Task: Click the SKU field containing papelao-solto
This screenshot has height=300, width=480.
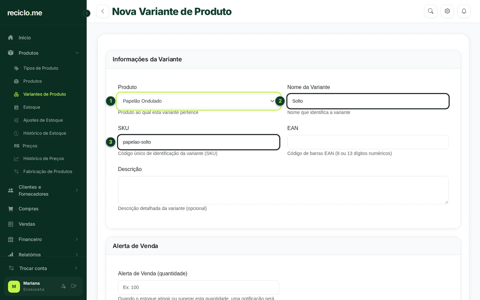Action: pyautogui.click(x=199, y=142)
